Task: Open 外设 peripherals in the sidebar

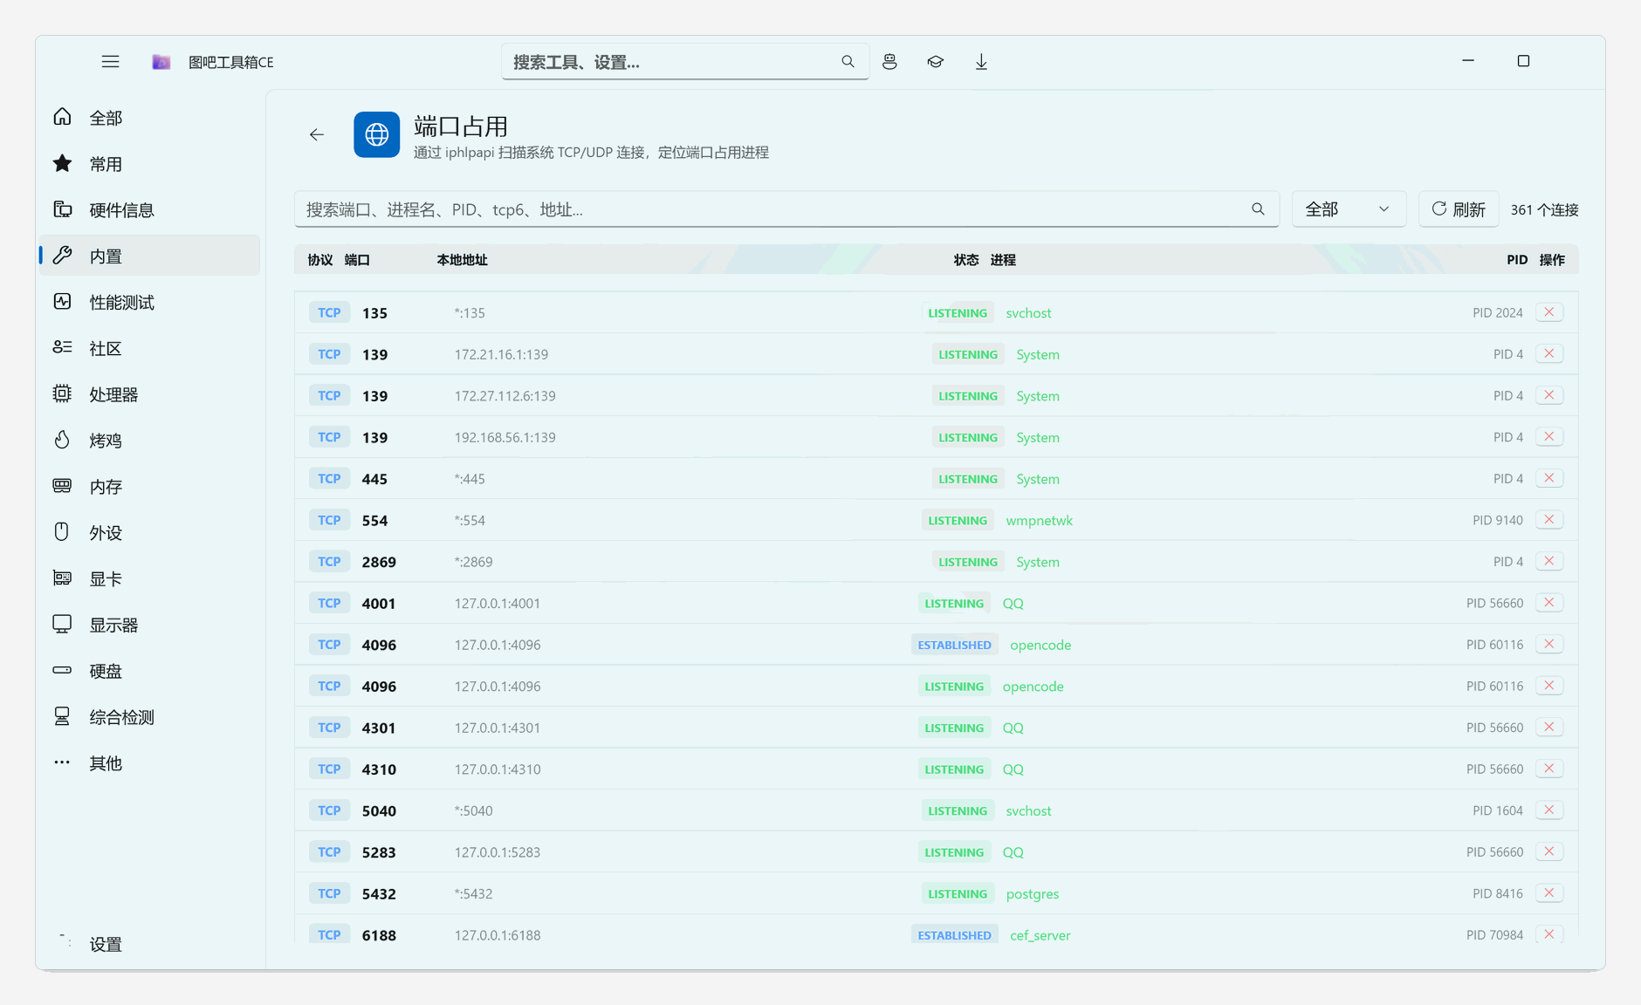Action: pos(149,533)
